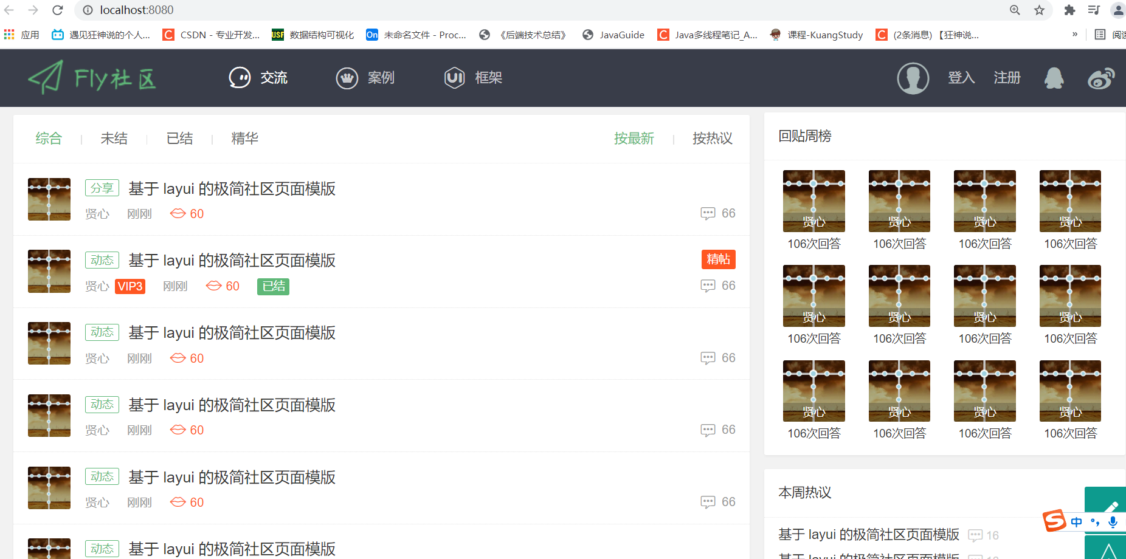Click the Sogou microphone voice input icon

[1113, 522]
